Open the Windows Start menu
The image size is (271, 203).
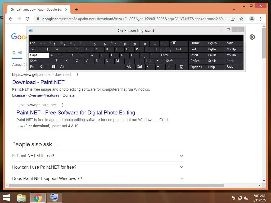tap(6, 198)
